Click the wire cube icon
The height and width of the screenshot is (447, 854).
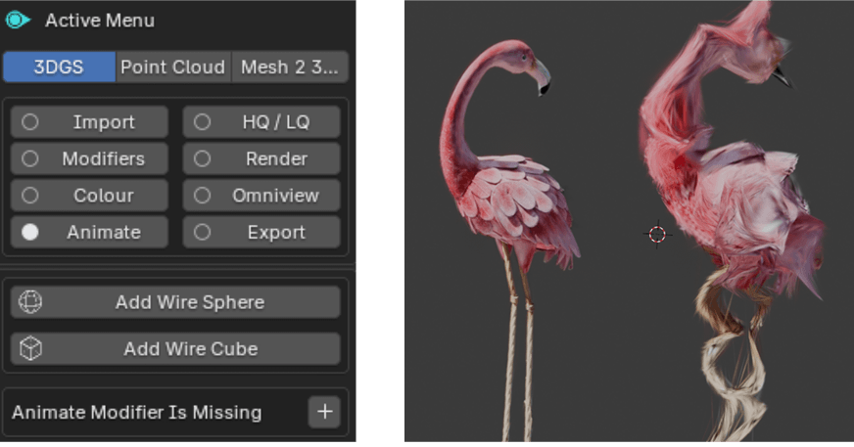click(30, 348)
